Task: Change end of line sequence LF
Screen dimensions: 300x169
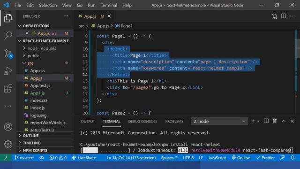Action: pyautogui.click(x=201, y=158)
